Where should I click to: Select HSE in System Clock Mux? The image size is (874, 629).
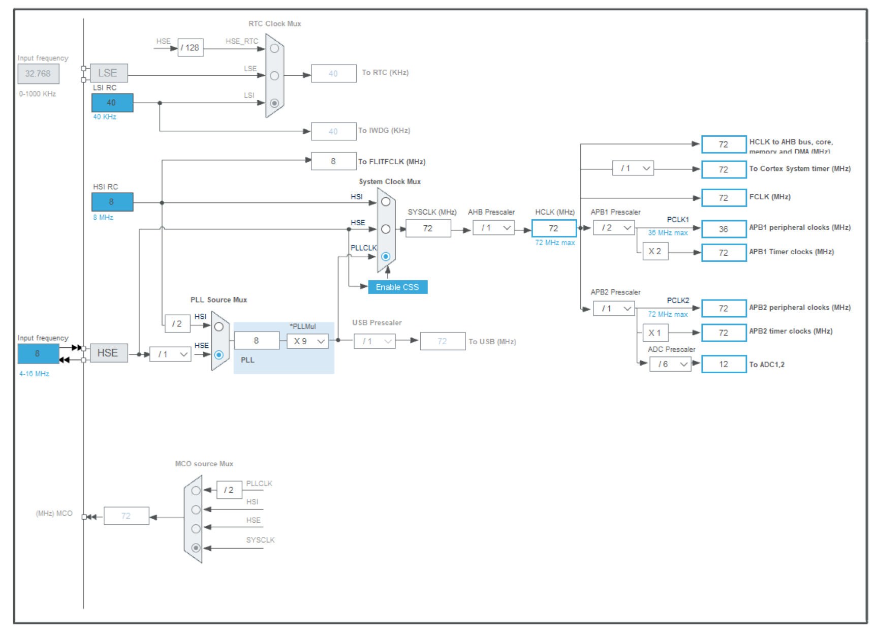[x=386, y=229]
